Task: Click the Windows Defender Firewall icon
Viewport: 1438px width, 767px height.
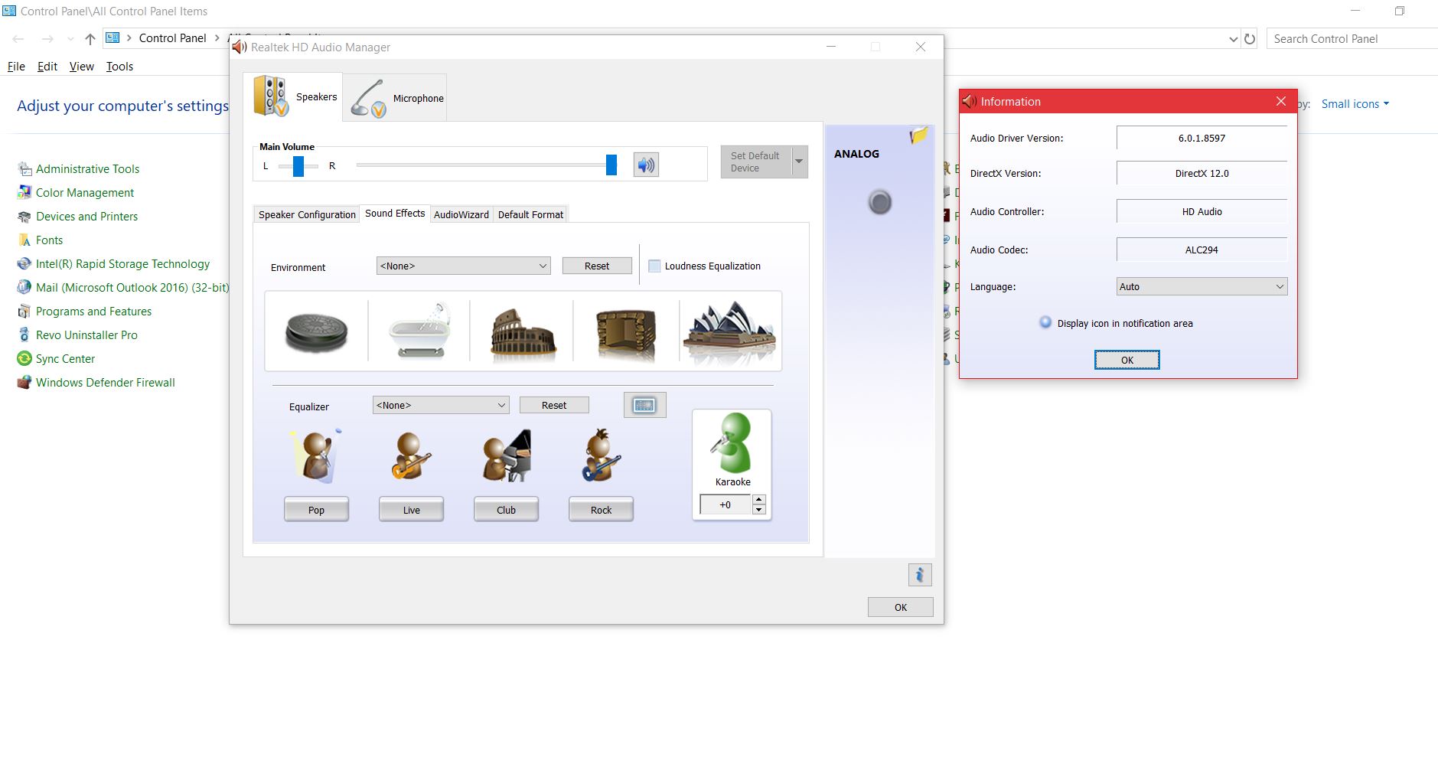Action: [x=24, y=383]
